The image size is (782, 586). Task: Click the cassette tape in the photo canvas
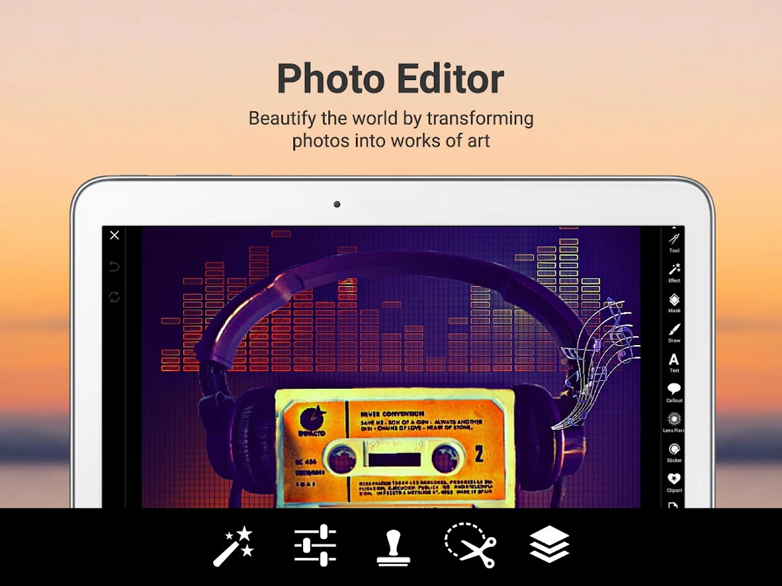(395, 447)
